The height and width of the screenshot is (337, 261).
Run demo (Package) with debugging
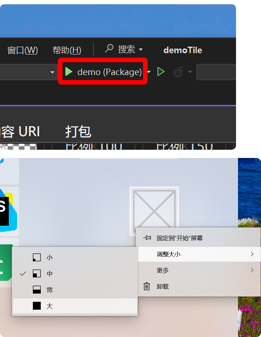(103, 71)
